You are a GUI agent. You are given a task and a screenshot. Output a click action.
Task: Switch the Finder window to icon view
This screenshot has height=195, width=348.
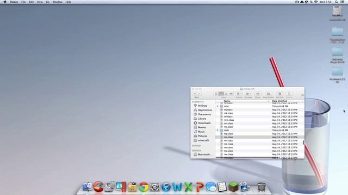coord(216,94)
